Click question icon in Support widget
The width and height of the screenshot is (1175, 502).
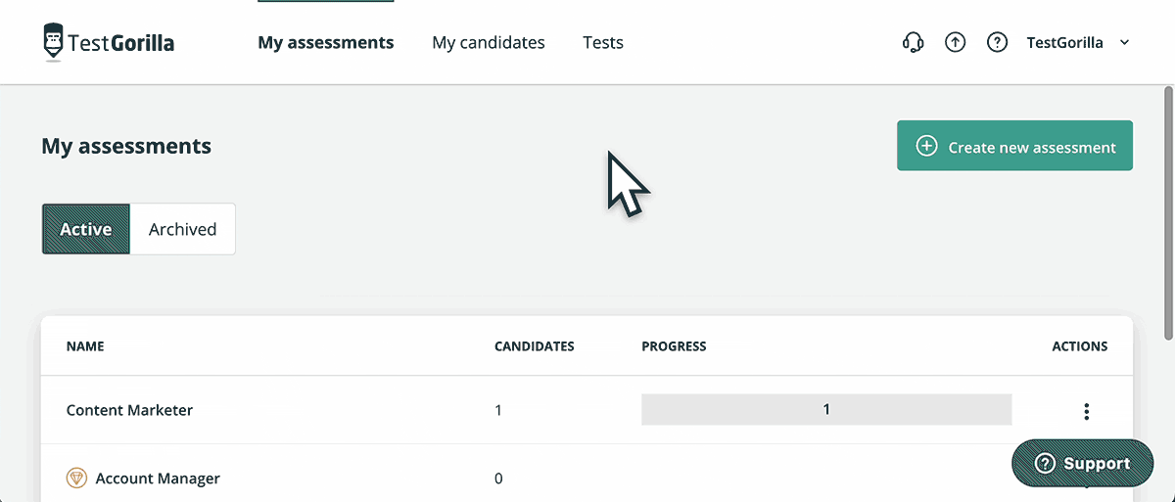[x=1045, y=464]
